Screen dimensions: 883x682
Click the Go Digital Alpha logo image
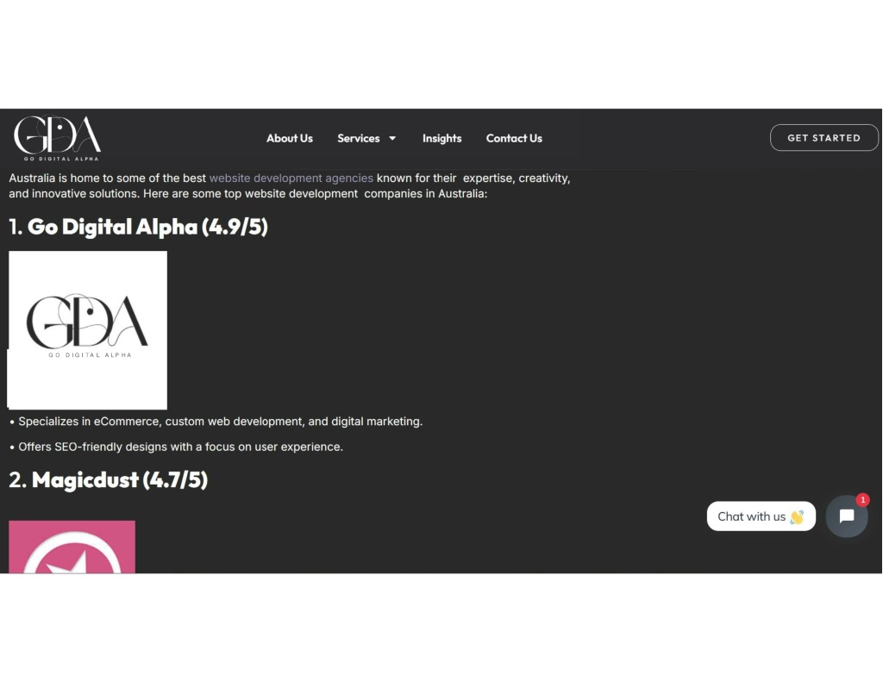[x=88, y=330]
